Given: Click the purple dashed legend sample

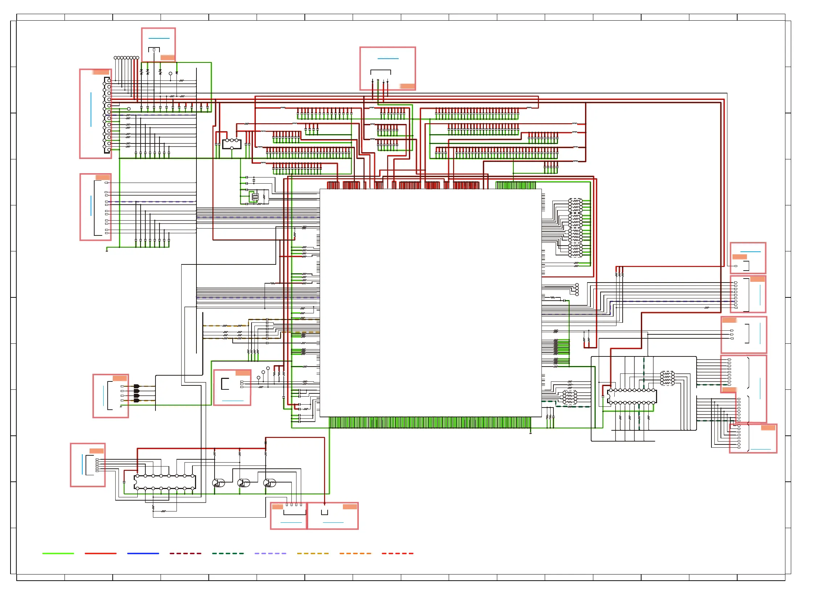Looking at the screenshot, I should pos(270,553).
